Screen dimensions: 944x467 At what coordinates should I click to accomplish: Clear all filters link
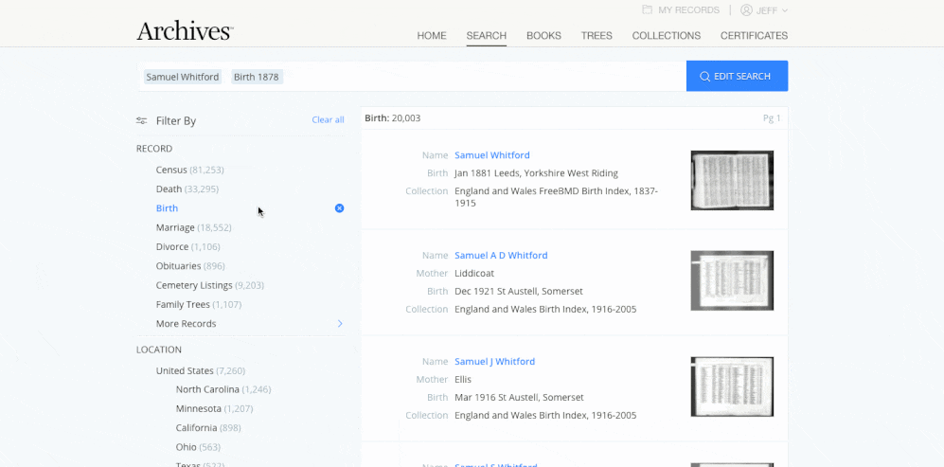[329, 120]
